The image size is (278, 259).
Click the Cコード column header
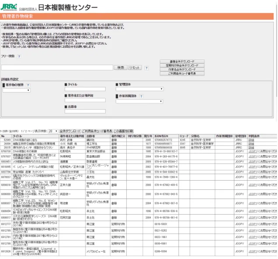[x=184, y=136]
